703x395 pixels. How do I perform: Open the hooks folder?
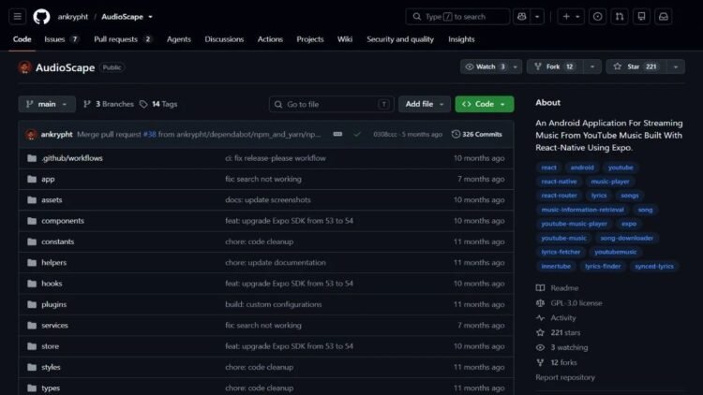click(x=52, y=284)
